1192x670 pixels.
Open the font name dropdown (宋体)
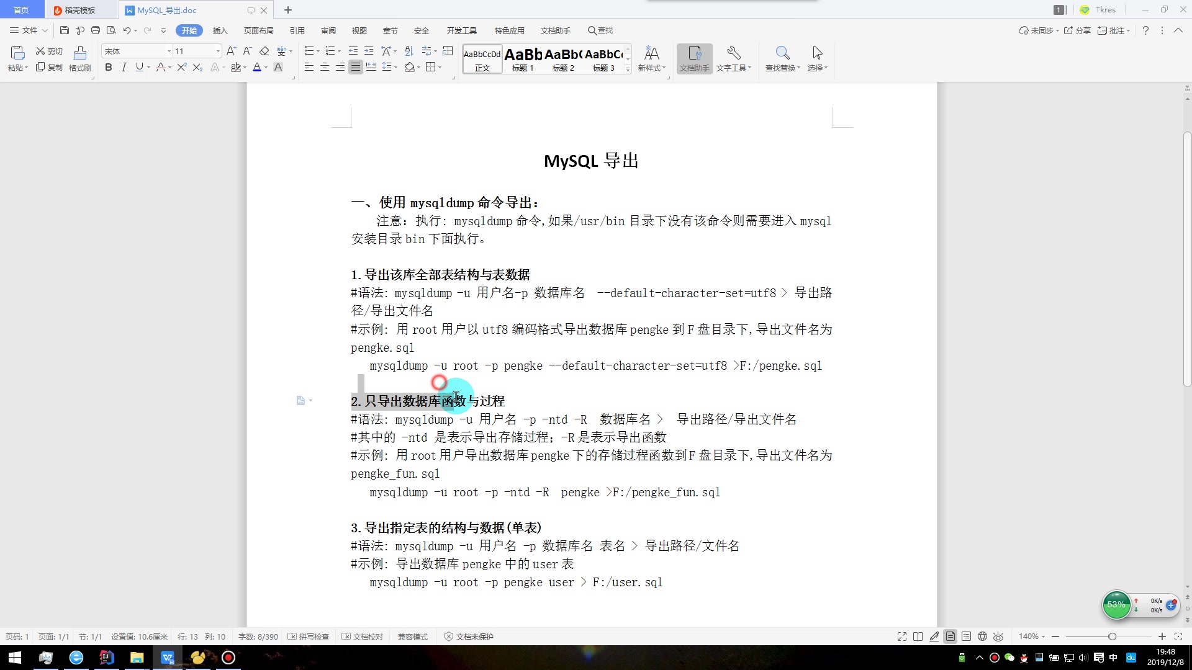click(x=169, y=51)
